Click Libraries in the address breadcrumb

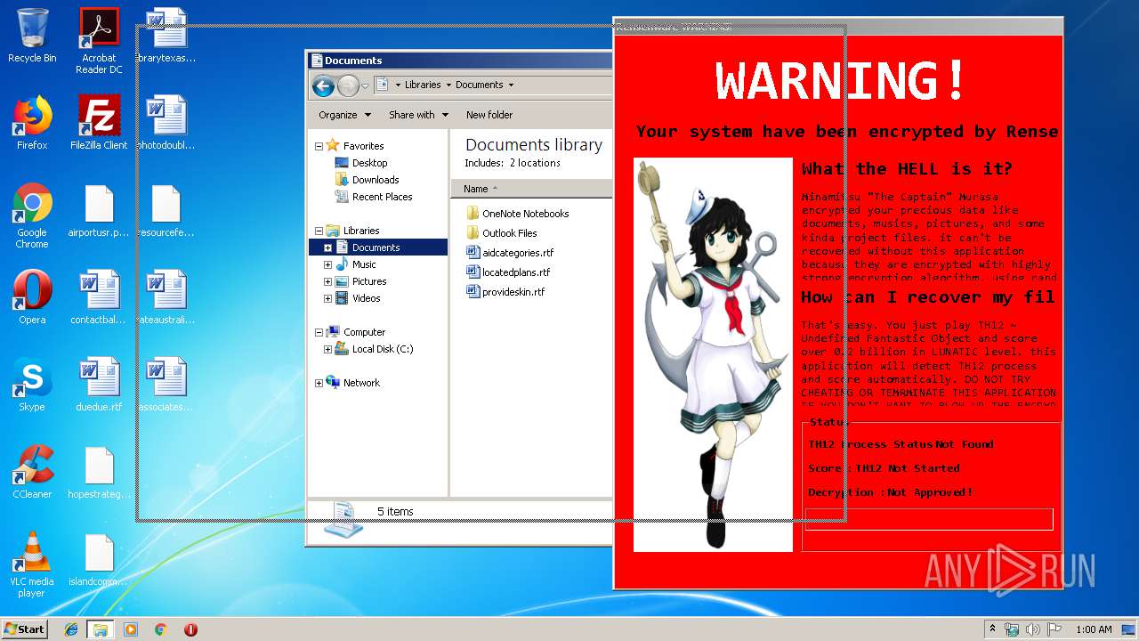click(423, 85)
